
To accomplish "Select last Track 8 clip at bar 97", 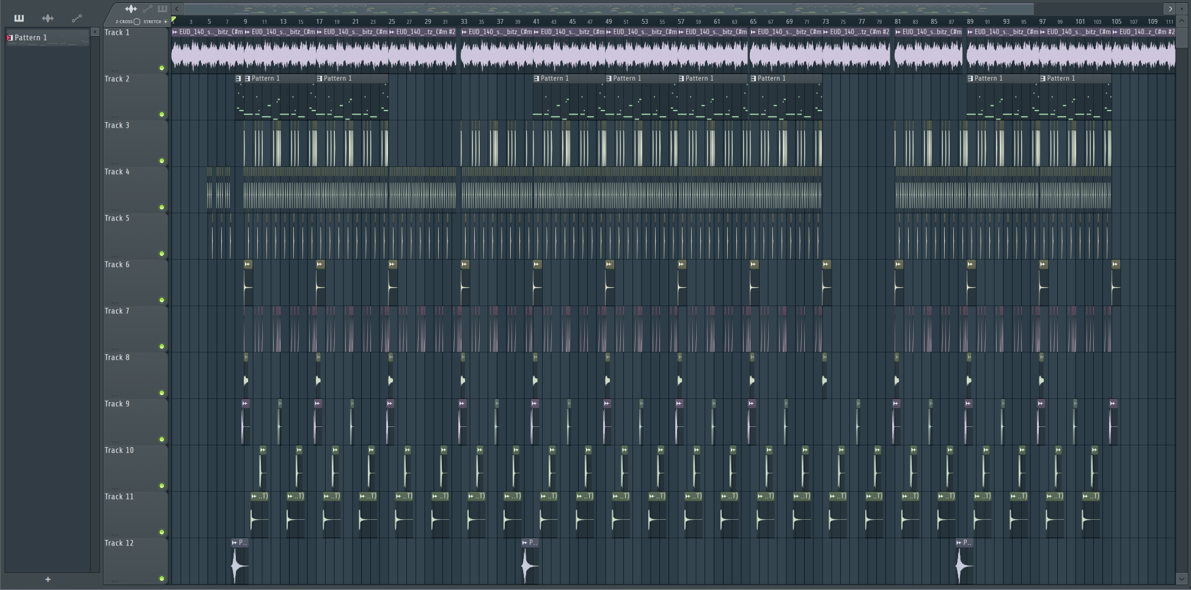I will click(1041, 375).
